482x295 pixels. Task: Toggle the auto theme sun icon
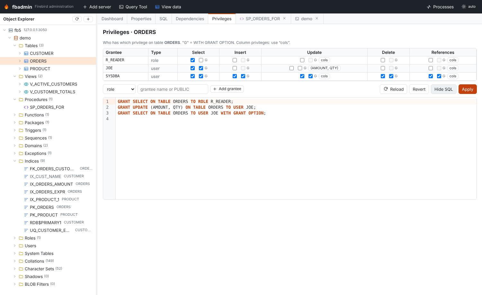coord(464,6)
